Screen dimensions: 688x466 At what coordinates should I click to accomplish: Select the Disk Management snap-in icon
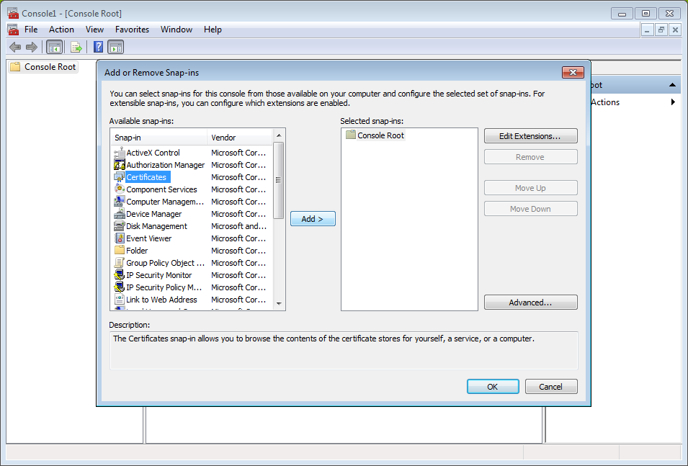[120, 226]
